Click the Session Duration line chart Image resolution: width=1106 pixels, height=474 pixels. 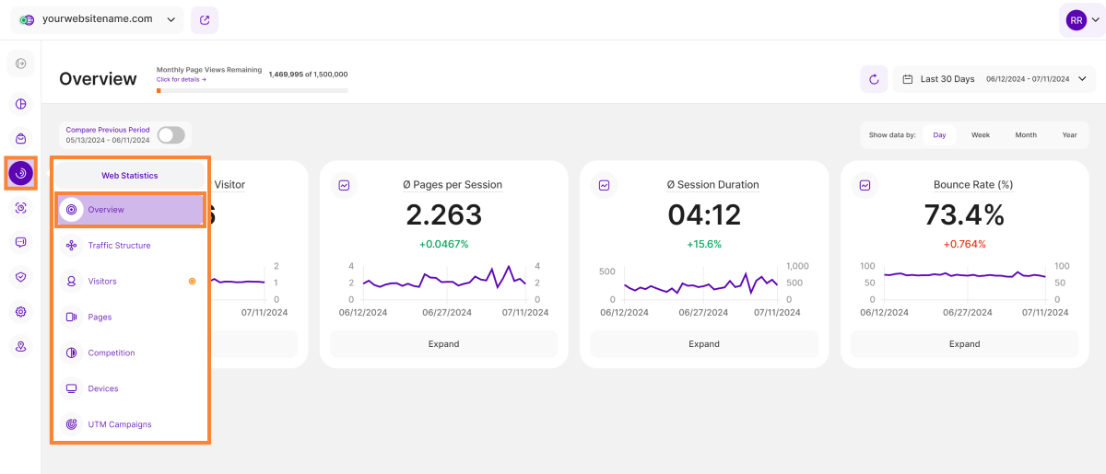pos(700,283)
